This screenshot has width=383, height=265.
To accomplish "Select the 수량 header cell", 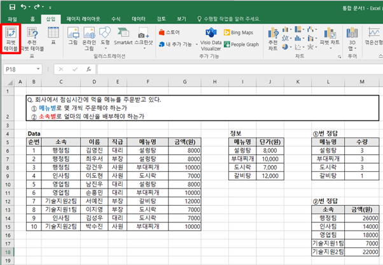I will click(x=362, y=142).
